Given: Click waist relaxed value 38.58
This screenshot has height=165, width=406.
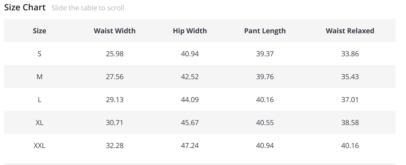Looking at the screenshot, I should [350, 123].
